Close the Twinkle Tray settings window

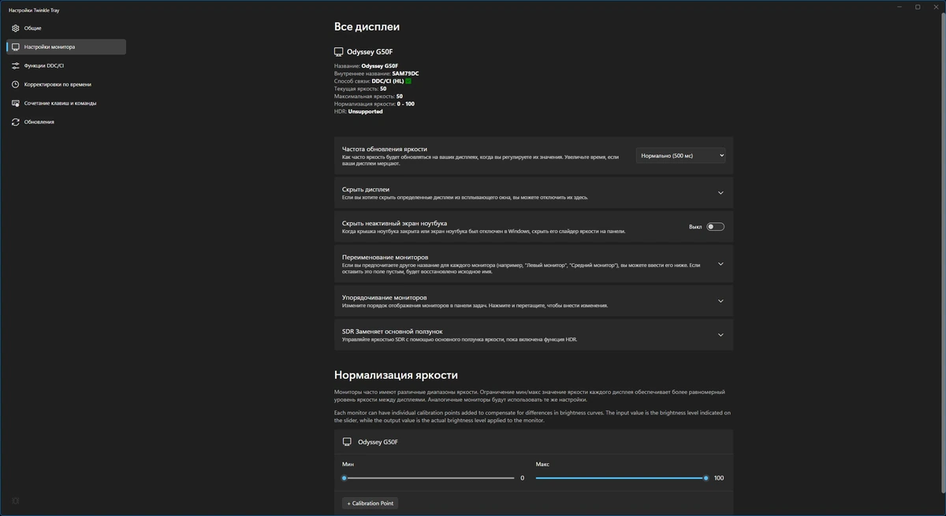[936, 6]
